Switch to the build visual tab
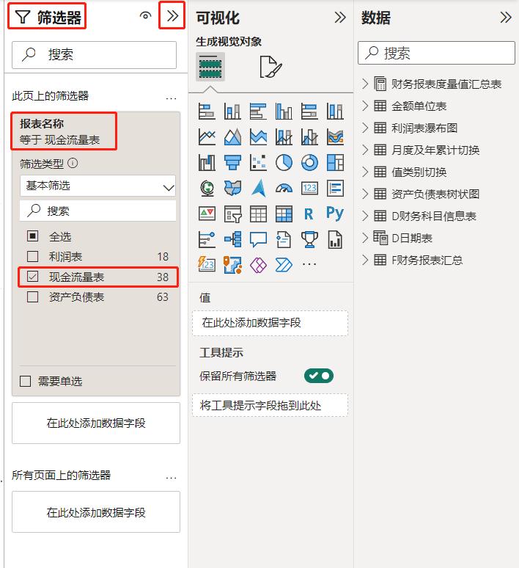The height and width of the screenshot is (568, 519). [210, 67]
